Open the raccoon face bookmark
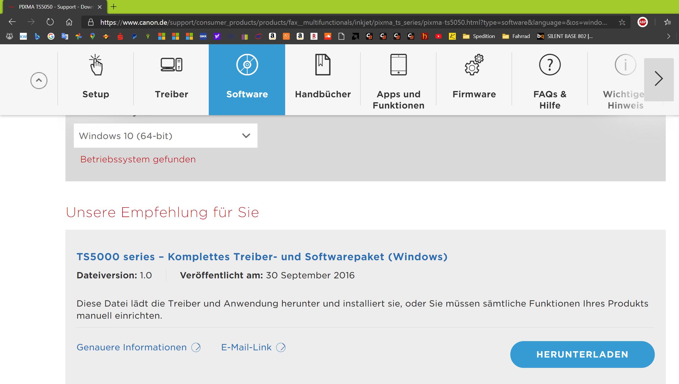The image size is (679, 384). point(10,36)
